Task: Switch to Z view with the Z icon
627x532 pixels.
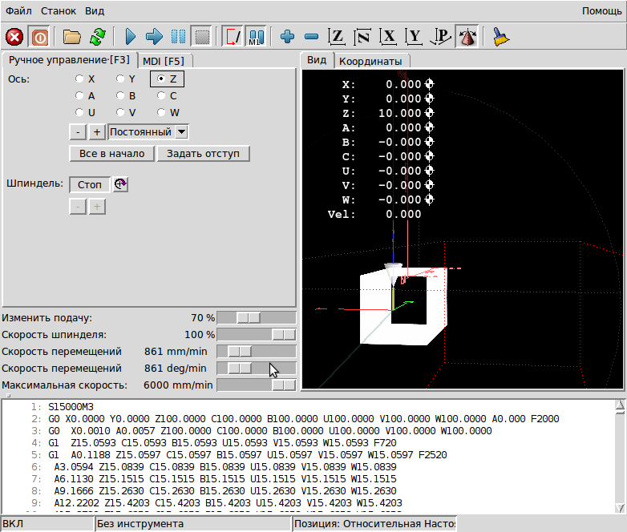Action: [338, 37]
